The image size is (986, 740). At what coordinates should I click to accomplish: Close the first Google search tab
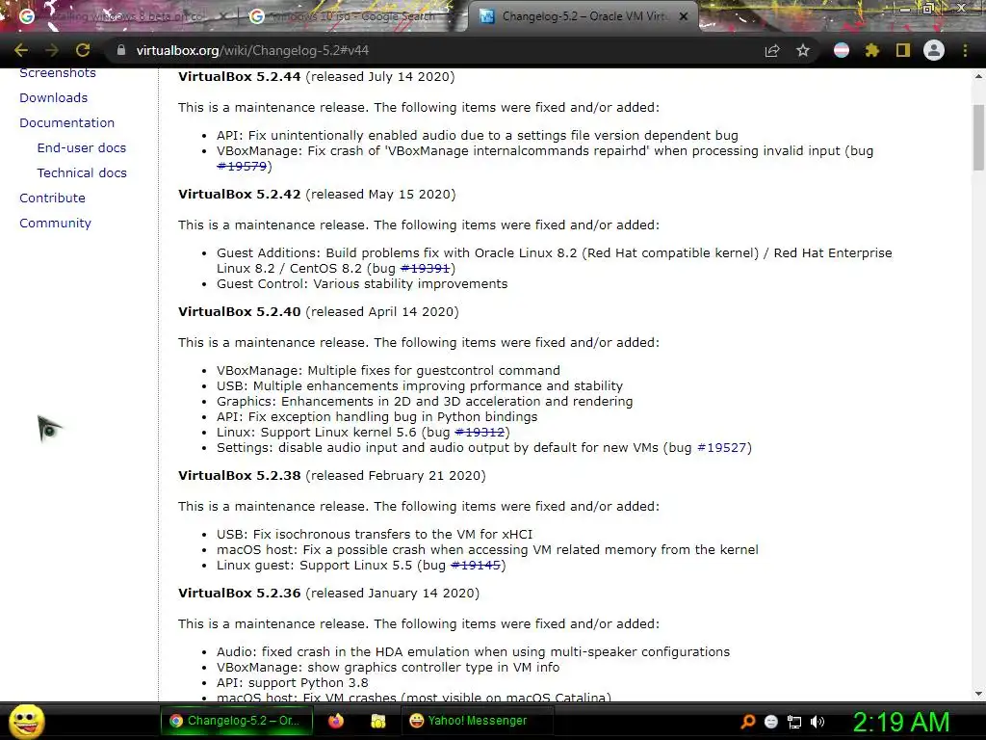[223, 16]
